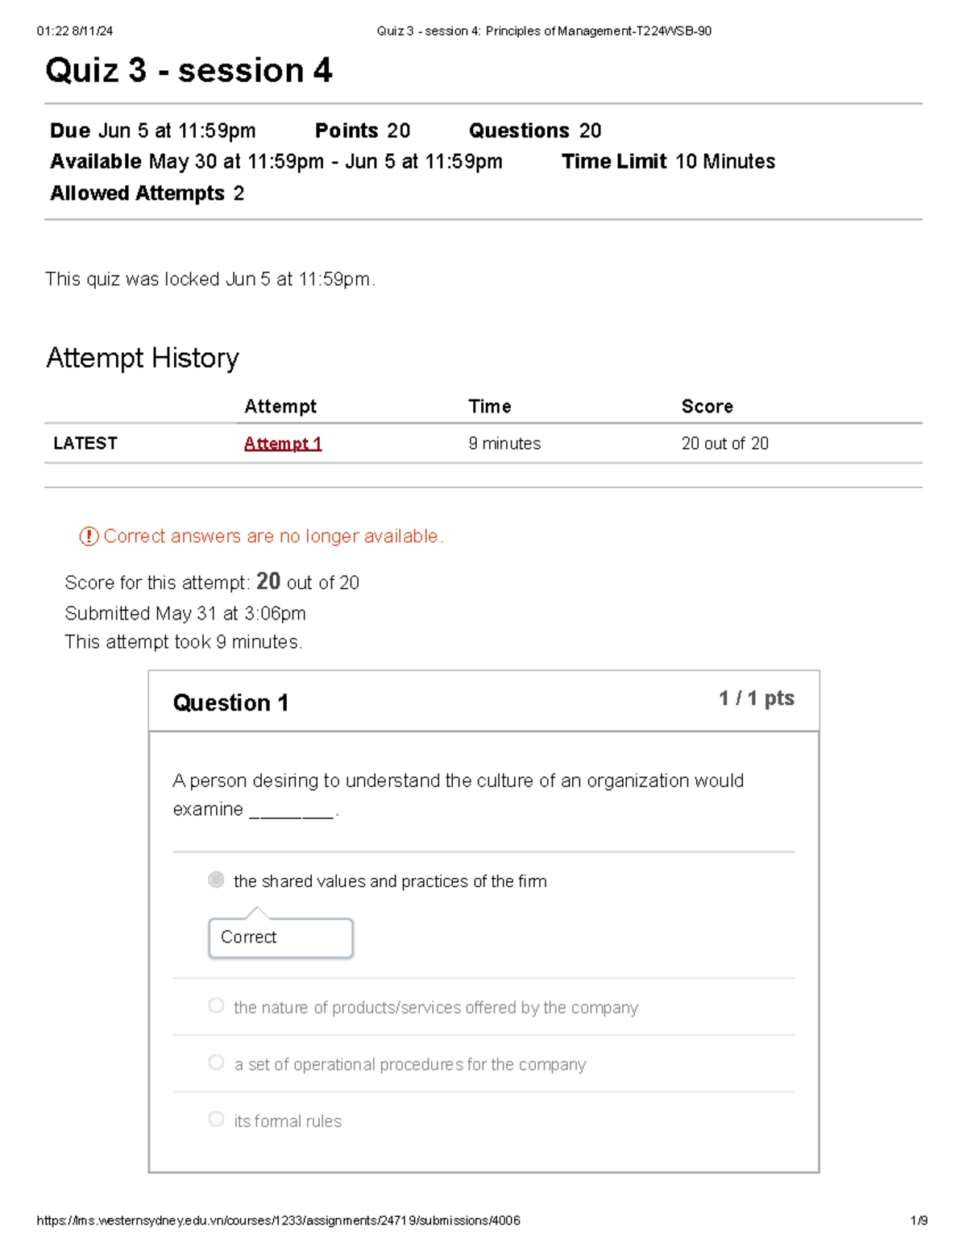Image resolution: width=967 pixels, height=1251 pixels.
Task: Click the red warning exclamation icon
Action: click(89, 536)
